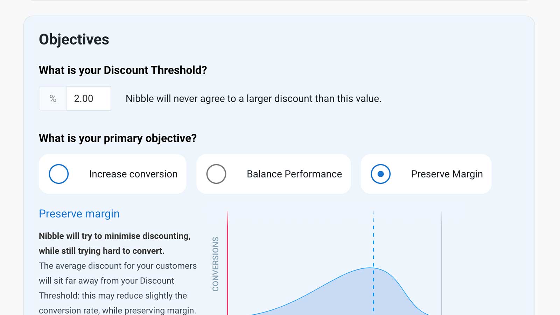Click the Discount Threshold field showing 2.00
The width and height of the screenshot is (560, 315).
(89, 98)
